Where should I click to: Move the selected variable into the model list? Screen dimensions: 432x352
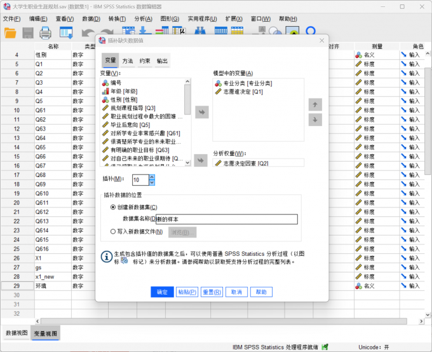[x=202, y=112]
